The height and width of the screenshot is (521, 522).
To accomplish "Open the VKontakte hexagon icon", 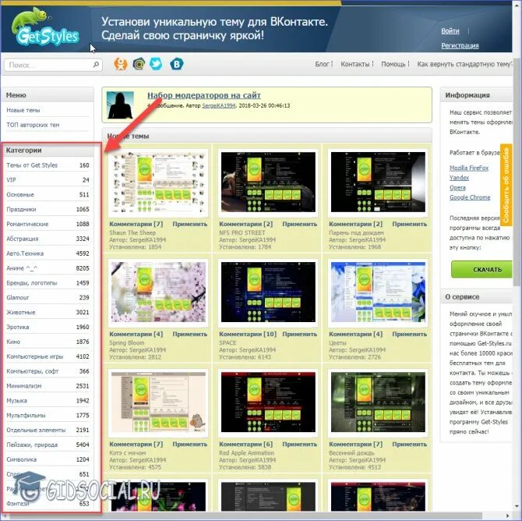I will pos(177,64).
